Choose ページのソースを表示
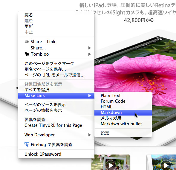Screen dimensions: 176x170 click(56, 105)
